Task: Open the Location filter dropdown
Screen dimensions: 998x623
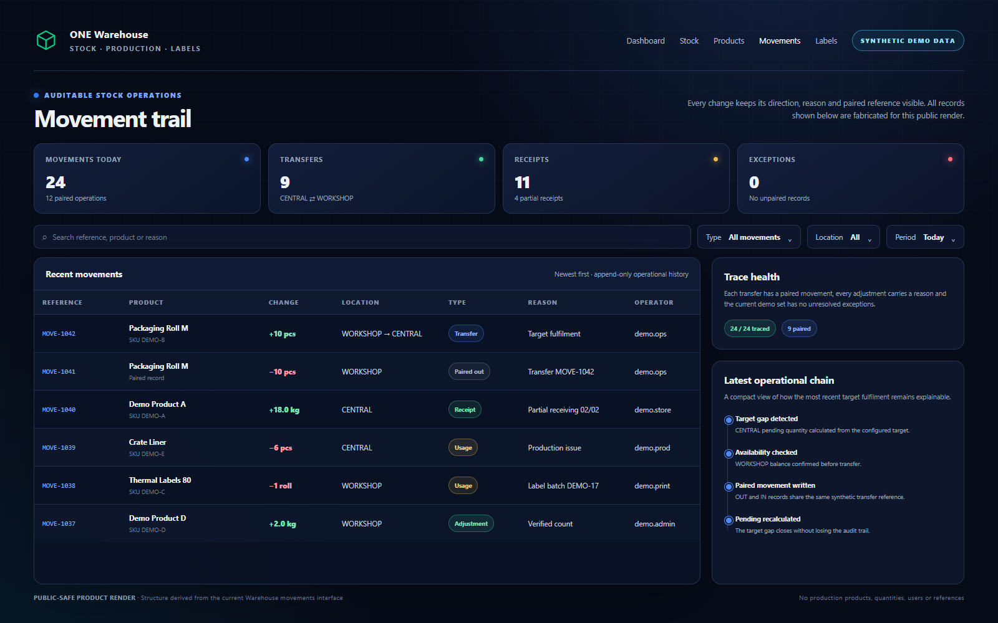Action: (843, 237)
